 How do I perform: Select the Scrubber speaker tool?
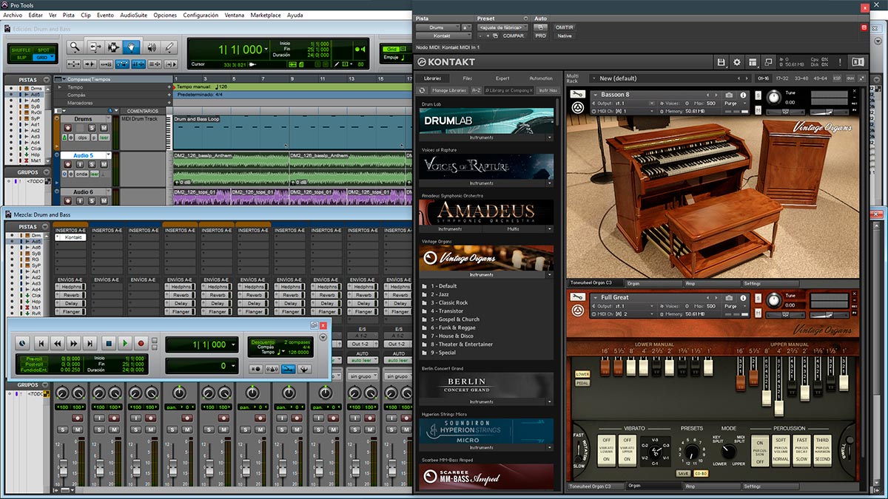click(x=152, y=47)
